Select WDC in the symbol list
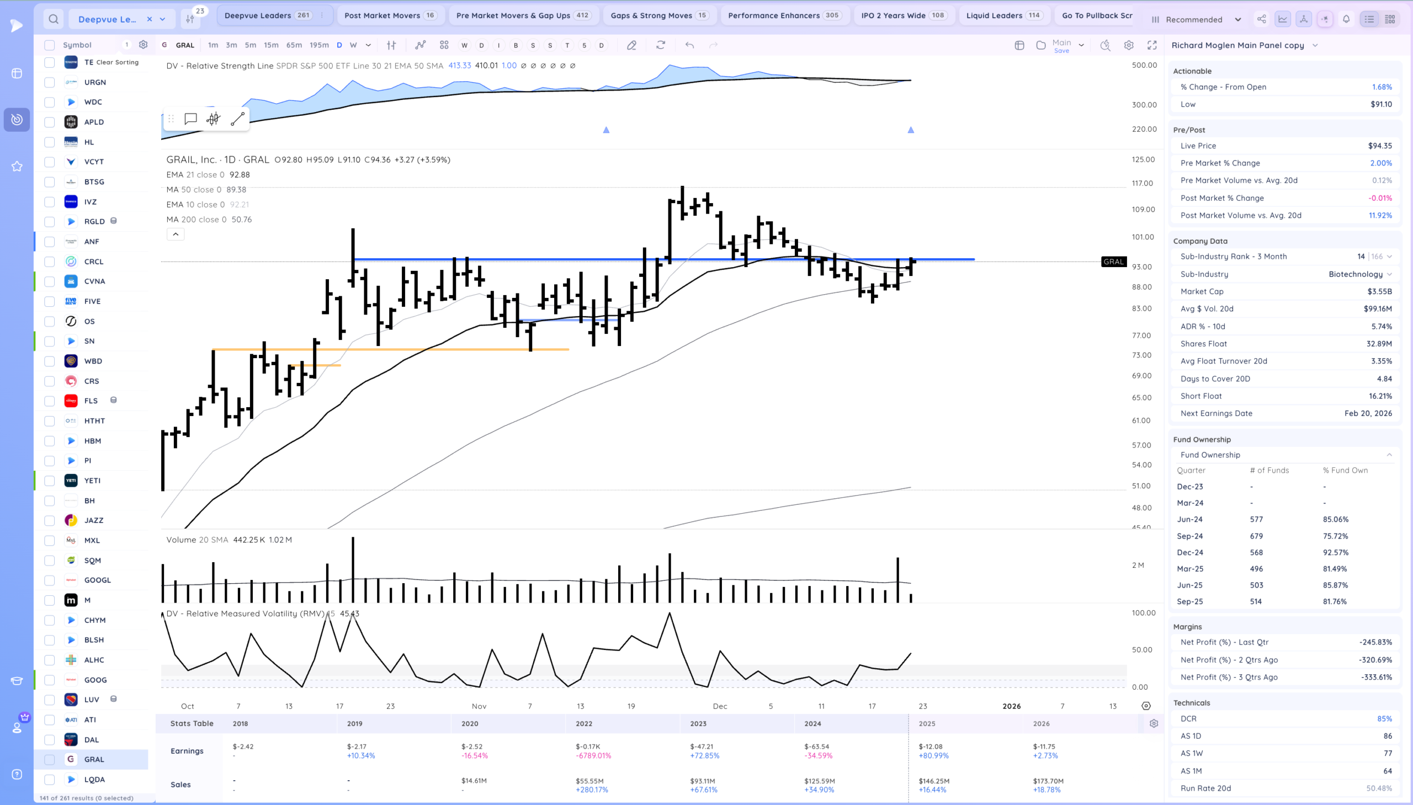The width and height of the screenshot is (1413, 805). click(x=93, y=102)
